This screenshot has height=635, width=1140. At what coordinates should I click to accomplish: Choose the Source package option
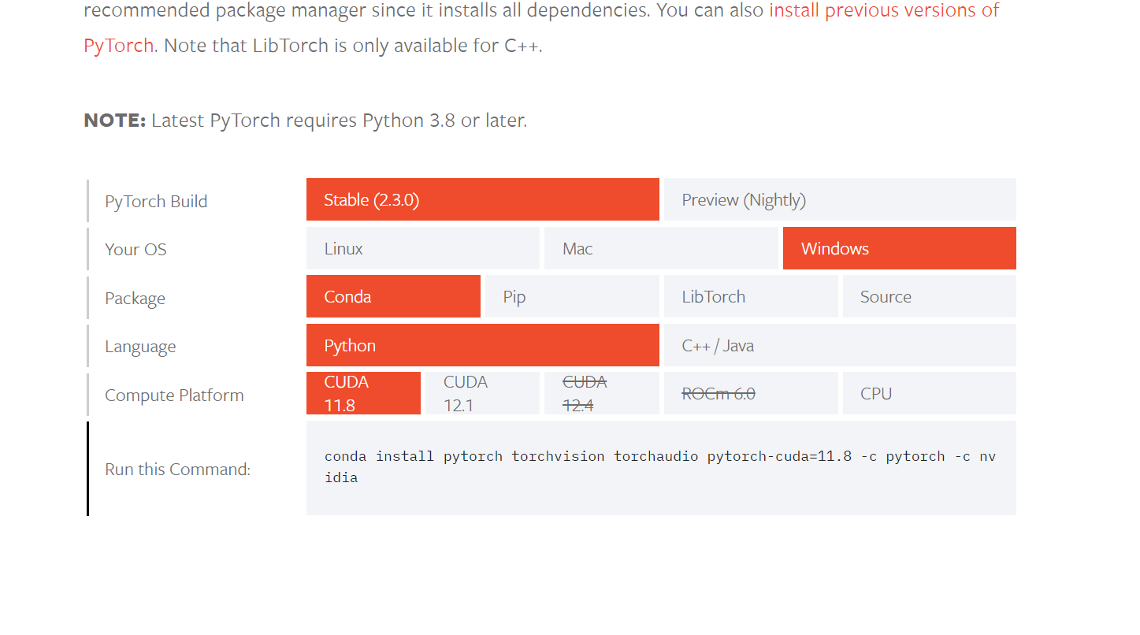930,296
